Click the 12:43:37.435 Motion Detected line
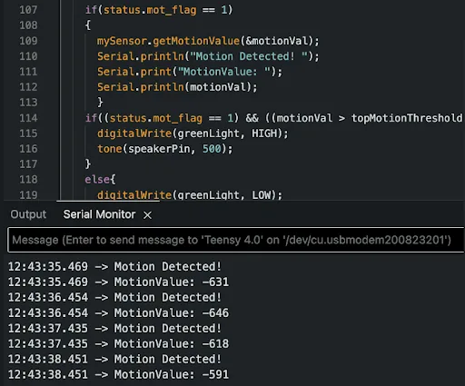The height and width of the screenshot is (386, 465). click(114, 328)
